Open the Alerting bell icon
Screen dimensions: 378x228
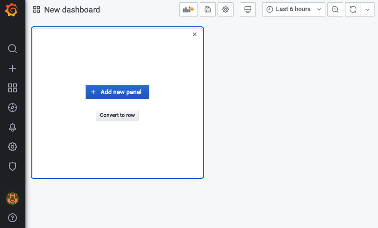coord(12,127)
